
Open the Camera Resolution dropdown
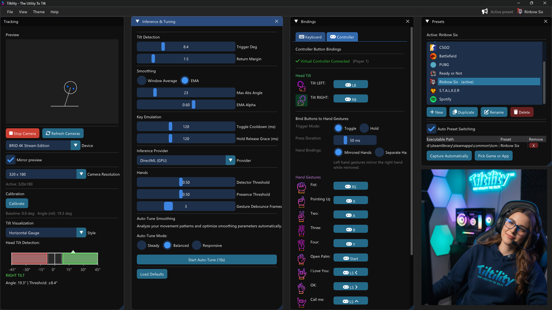81,174
